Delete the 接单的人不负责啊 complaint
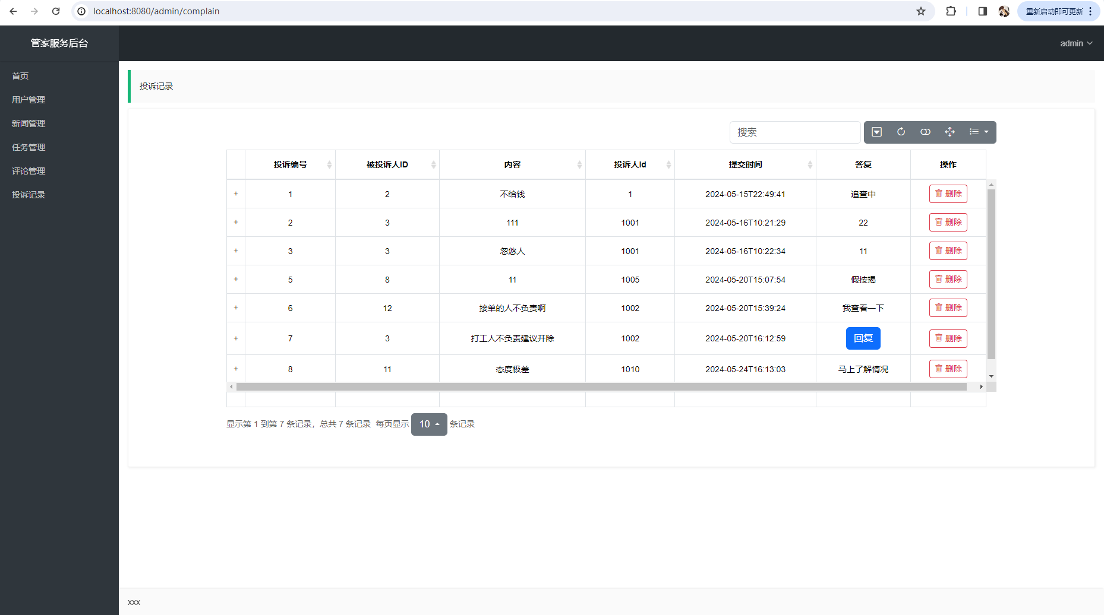 948,307
